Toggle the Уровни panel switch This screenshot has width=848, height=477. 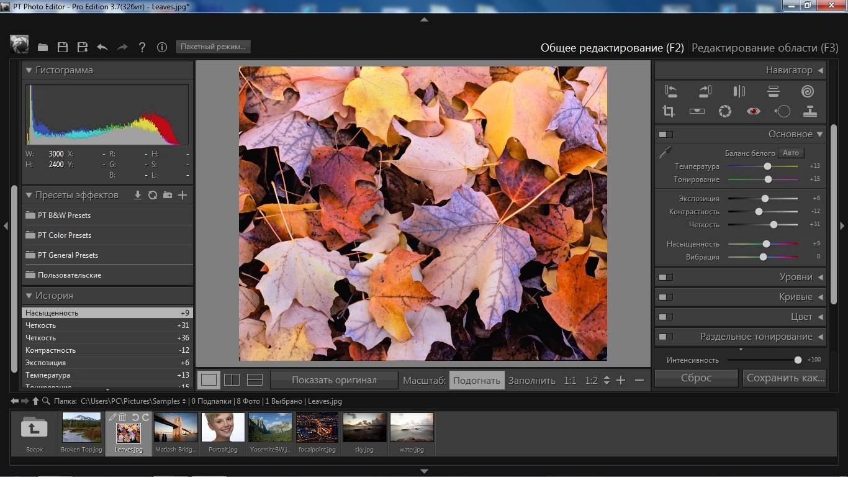665,277
